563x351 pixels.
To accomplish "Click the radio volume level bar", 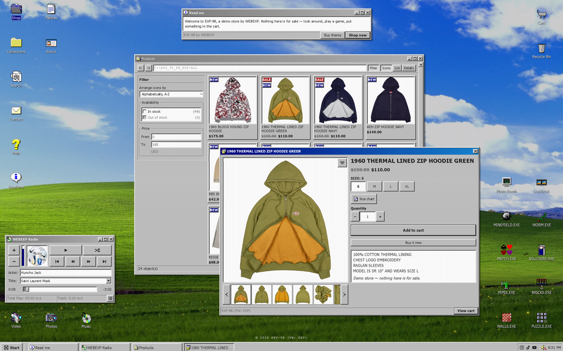I will click(x=23, y=255).
